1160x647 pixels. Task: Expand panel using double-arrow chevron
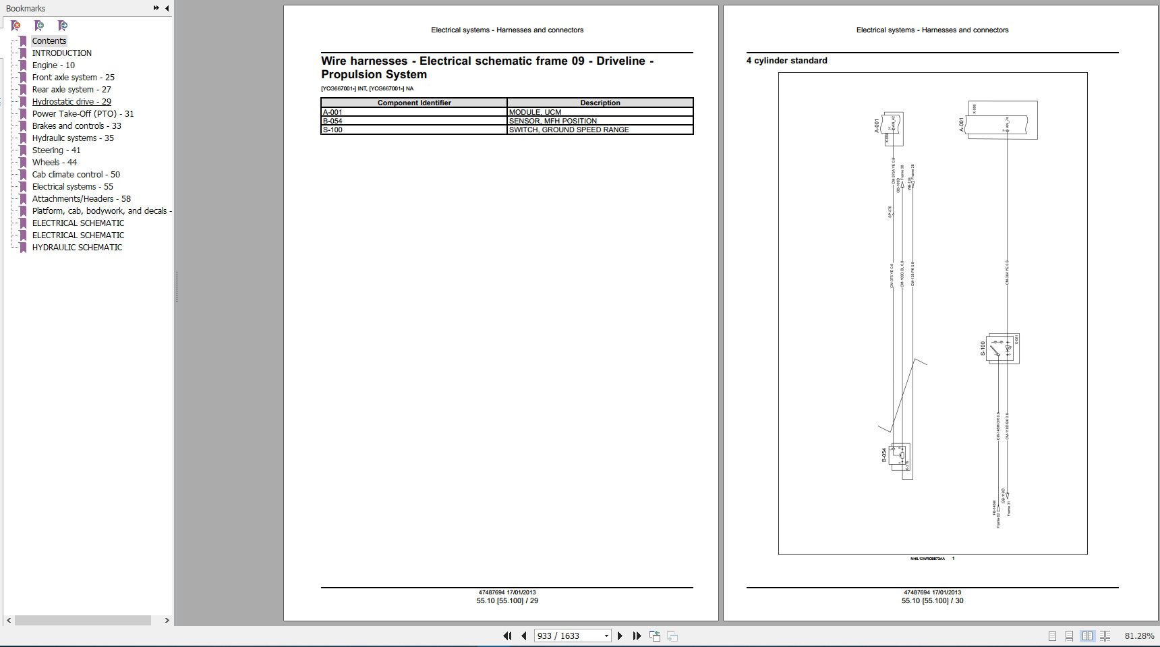tap(156, 8)
